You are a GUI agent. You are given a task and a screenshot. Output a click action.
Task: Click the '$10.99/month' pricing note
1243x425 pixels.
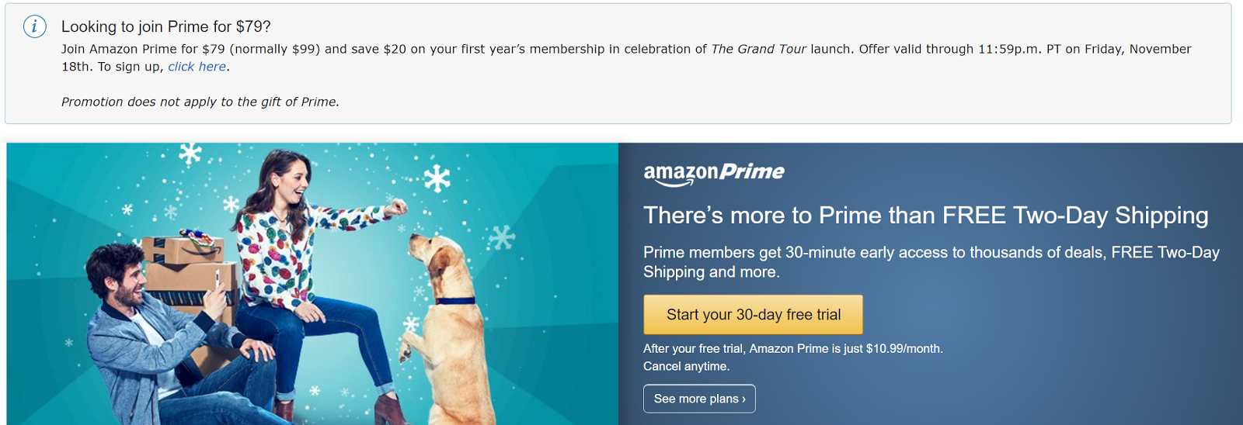click(x=793, y=349)
